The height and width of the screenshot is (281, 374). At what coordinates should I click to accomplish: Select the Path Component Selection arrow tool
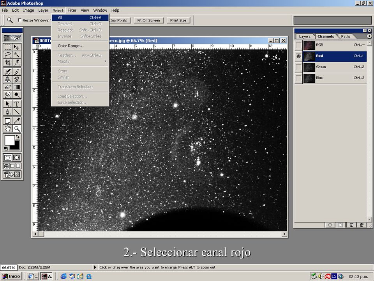pyautogui.click(x=8, y=104)
